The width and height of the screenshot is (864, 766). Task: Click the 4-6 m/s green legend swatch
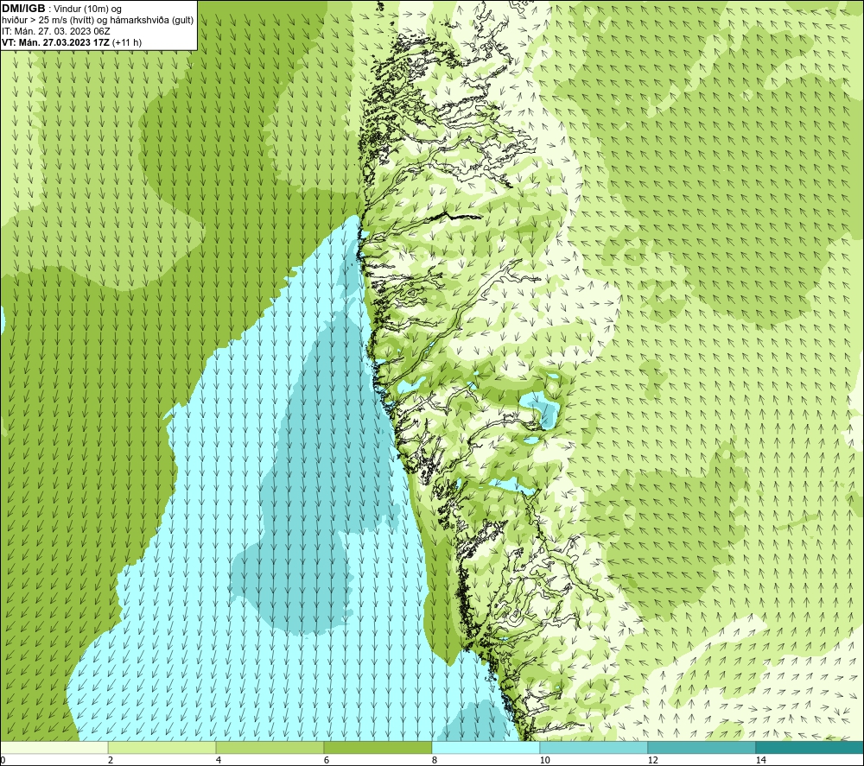point(270,747)
